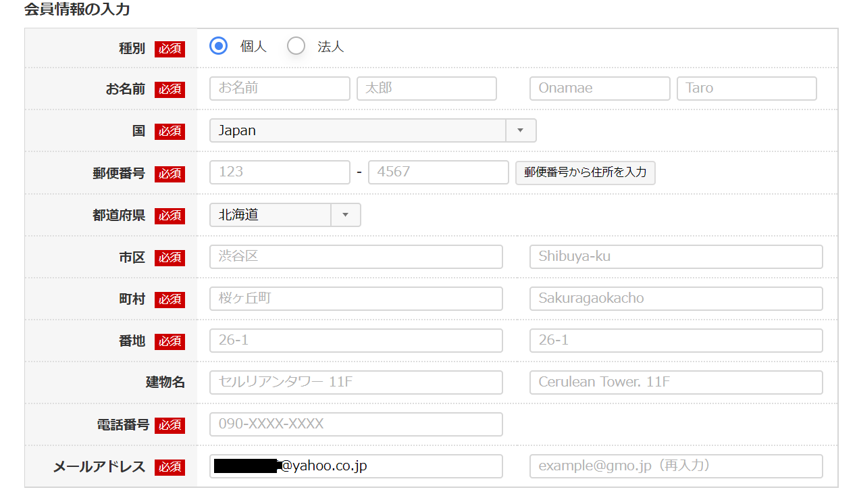Viewport: 857px width, 496px height.
Task: Click the お名前 last name field
Action: (x=280, y=89)
